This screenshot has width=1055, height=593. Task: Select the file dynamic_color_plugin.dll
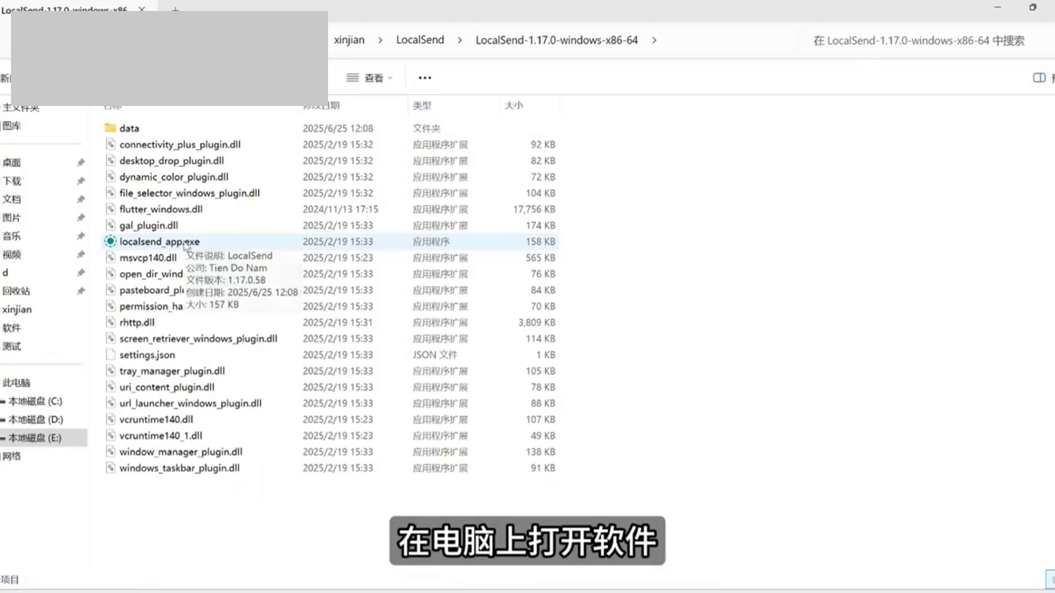(x=174, y=177)
